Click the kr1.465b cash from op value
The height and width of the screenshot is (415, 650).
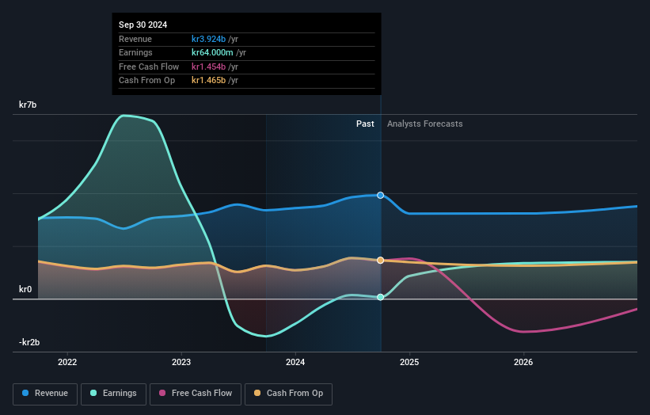click(x=208, y=81)
